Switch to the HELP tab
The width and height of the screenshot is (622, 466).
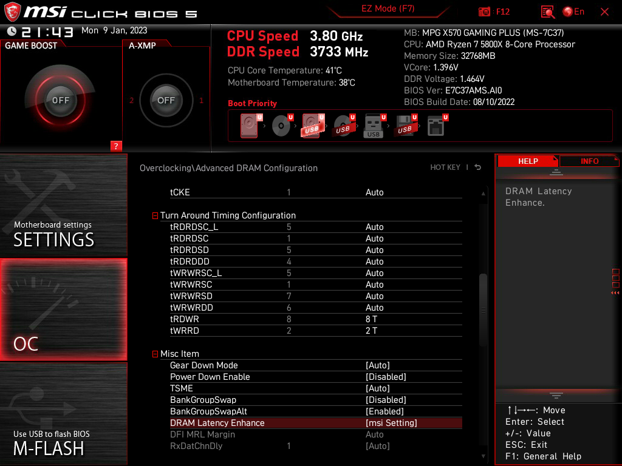tap(528, 161)
